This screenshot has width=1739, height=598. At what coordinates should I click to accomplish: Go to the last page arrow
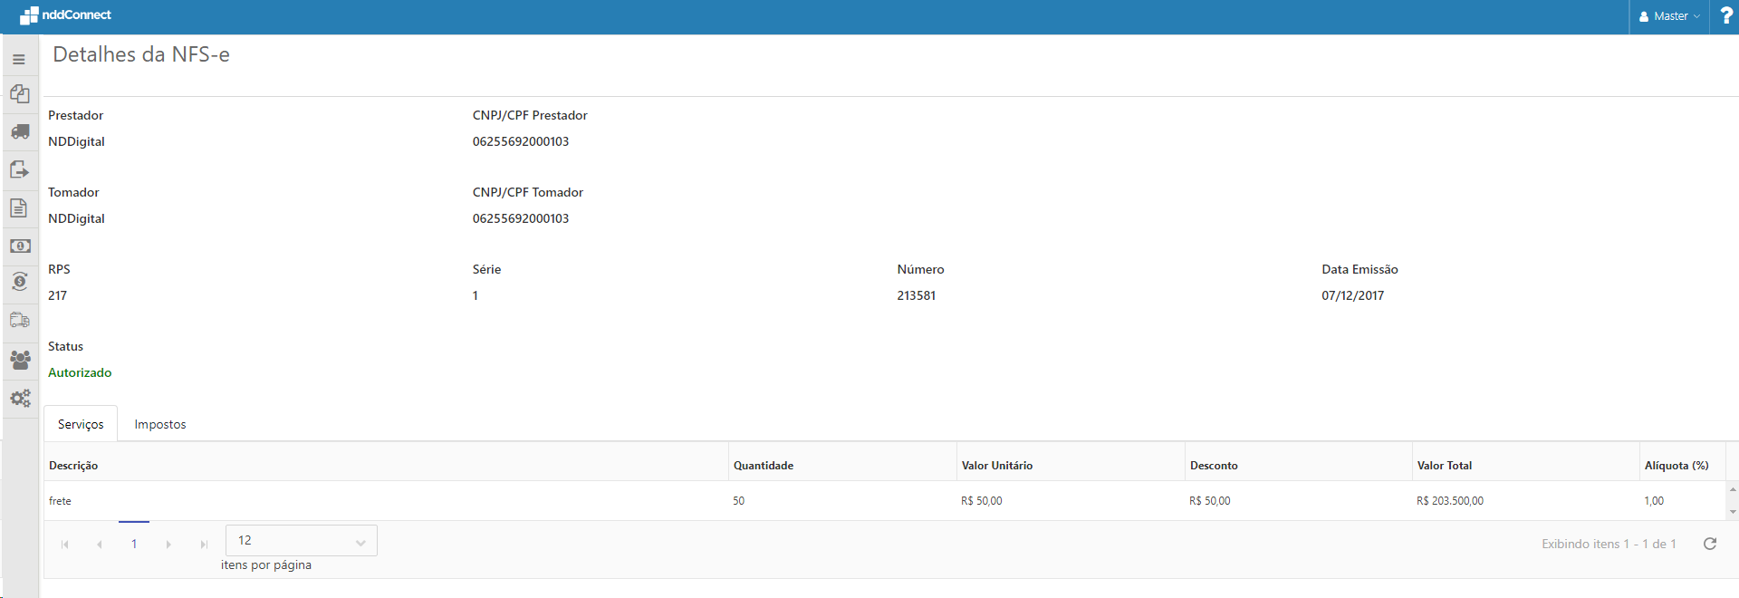[x=204, y=545]
